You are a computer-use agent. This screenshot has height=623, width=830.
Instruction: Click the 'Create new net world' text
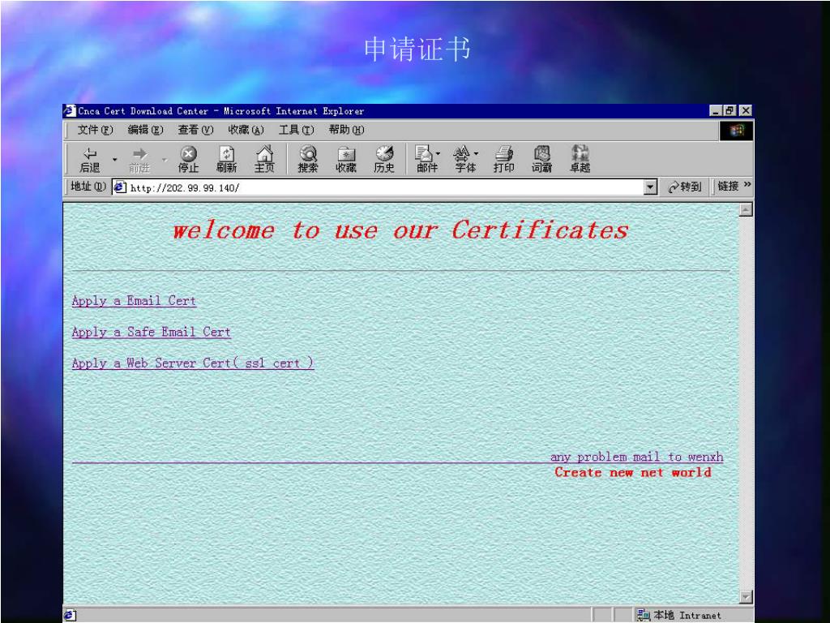coord(633,473)
